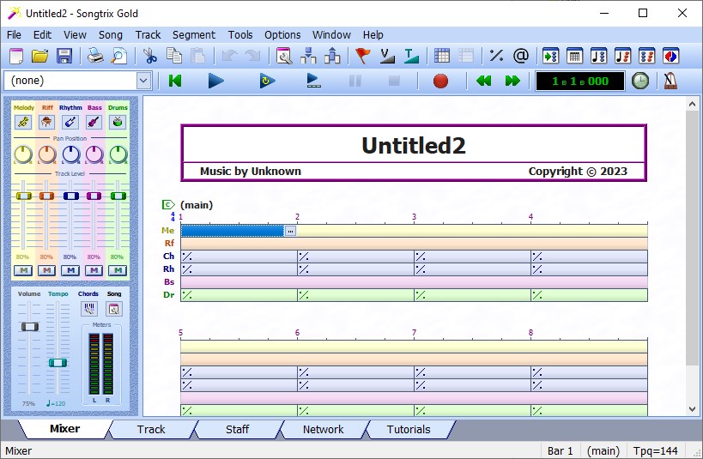Open the (none) dropdown list arrow
This screenshot has height=459, width=703.
[x=143, y=81]
